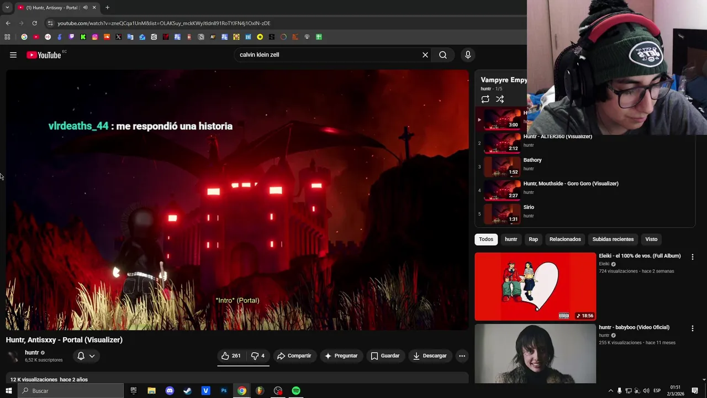
Task: Open the tab search dropdown arrow
Action: [x=7, y=8]
